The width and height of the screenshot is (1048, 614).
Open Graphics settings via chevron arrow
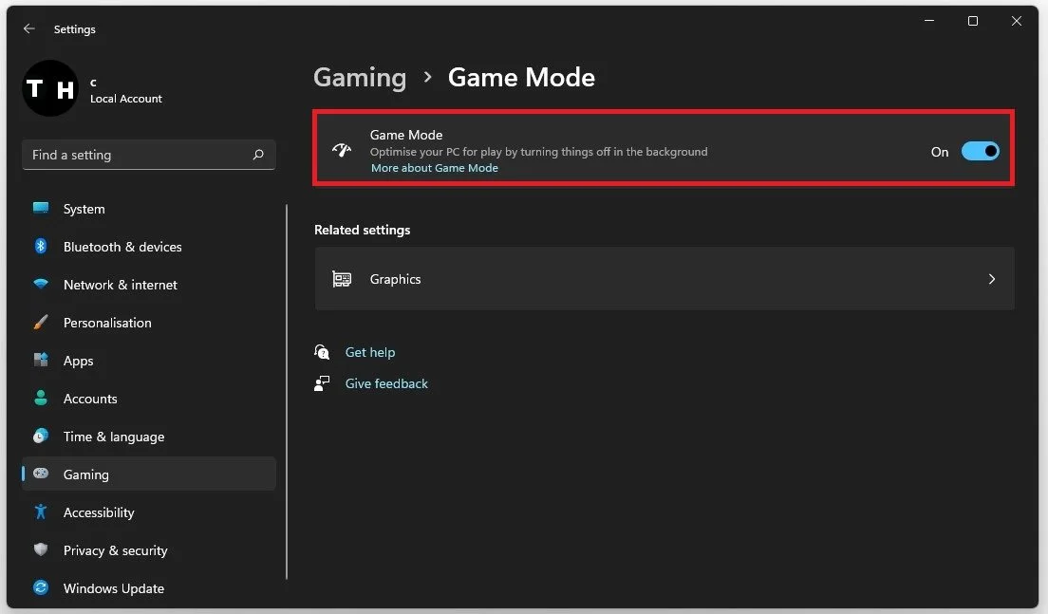pyautogui.click(x=992, y=279)
